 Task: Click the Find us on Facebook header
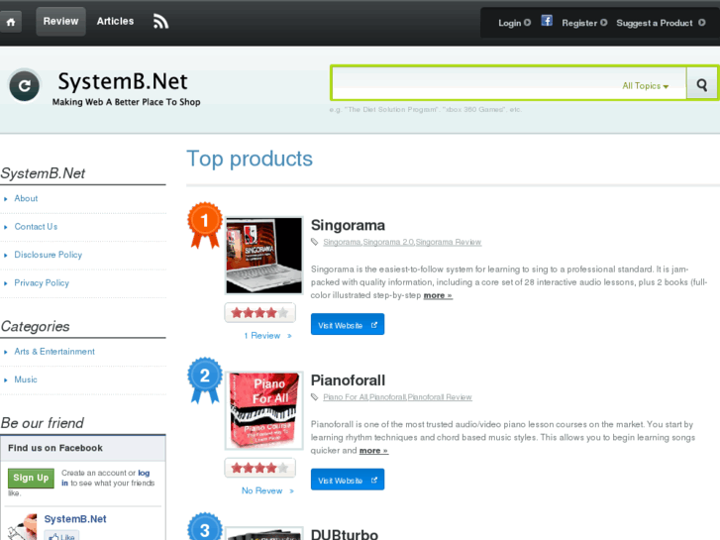coord(55,448)
